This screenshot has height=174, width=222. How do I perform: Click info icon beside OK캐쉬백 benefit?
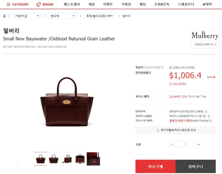[206, 112]
